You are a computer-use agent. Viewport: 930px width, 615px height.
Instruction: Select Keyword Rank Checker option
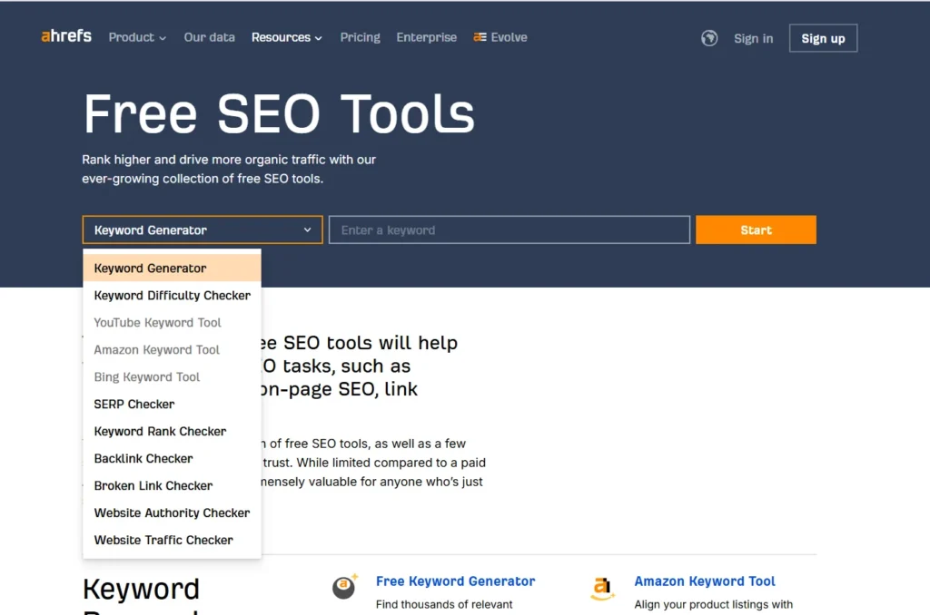172,432
